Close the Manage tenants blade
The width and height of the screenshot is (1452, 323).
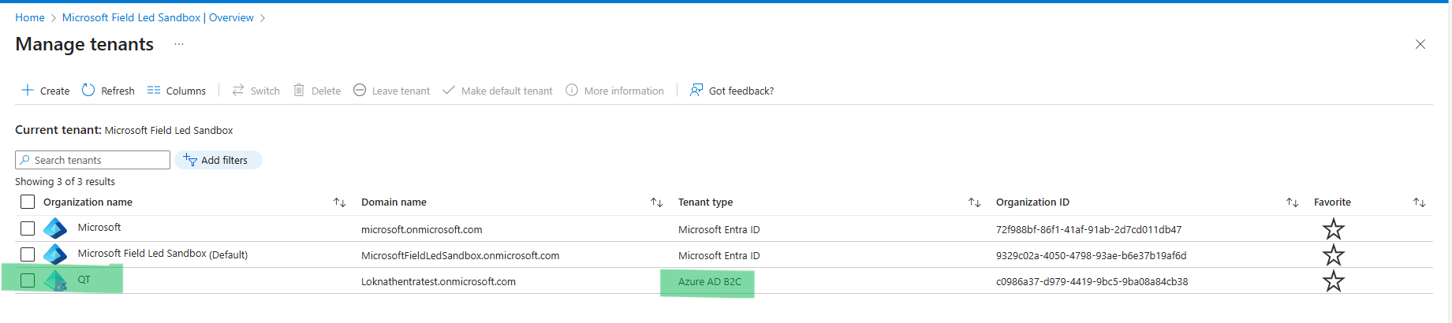click(1420, 44)
